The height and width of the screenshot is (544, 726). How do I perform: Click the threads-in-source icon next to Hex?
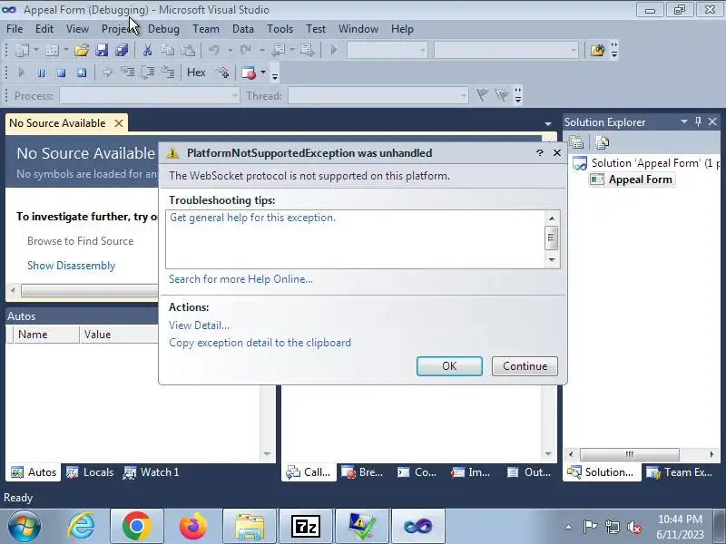pos(222,73)
